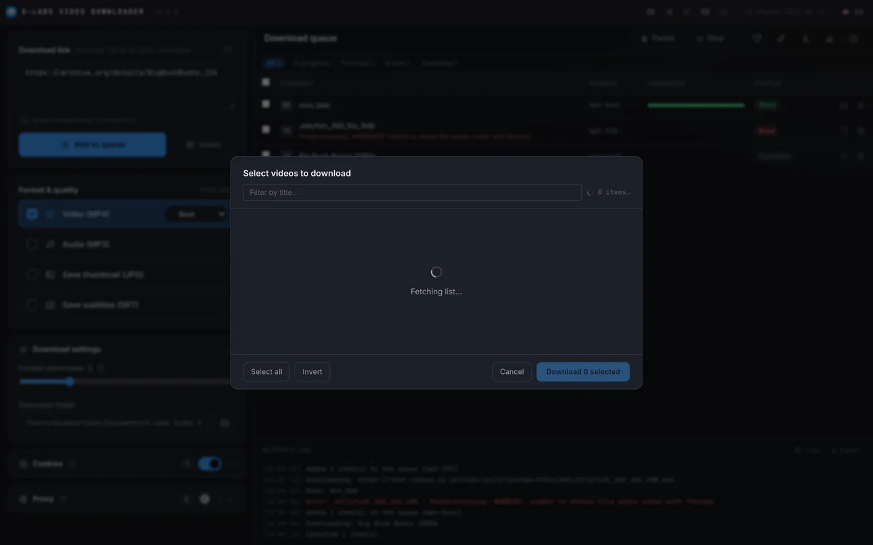Click Export in the activity log header

click(846, 450)
